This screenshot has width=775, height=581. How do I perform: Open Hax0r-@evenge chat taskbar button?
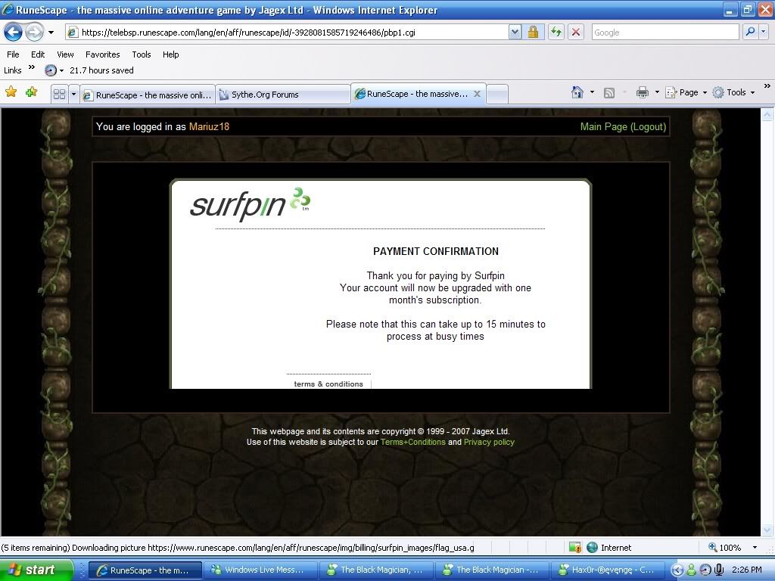(608, 570)
